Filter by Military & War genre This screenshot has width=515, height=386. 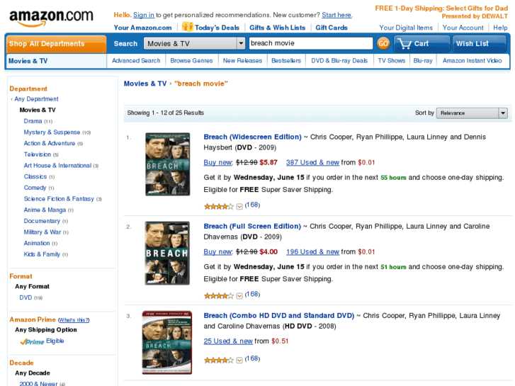(x=43, y=232)
